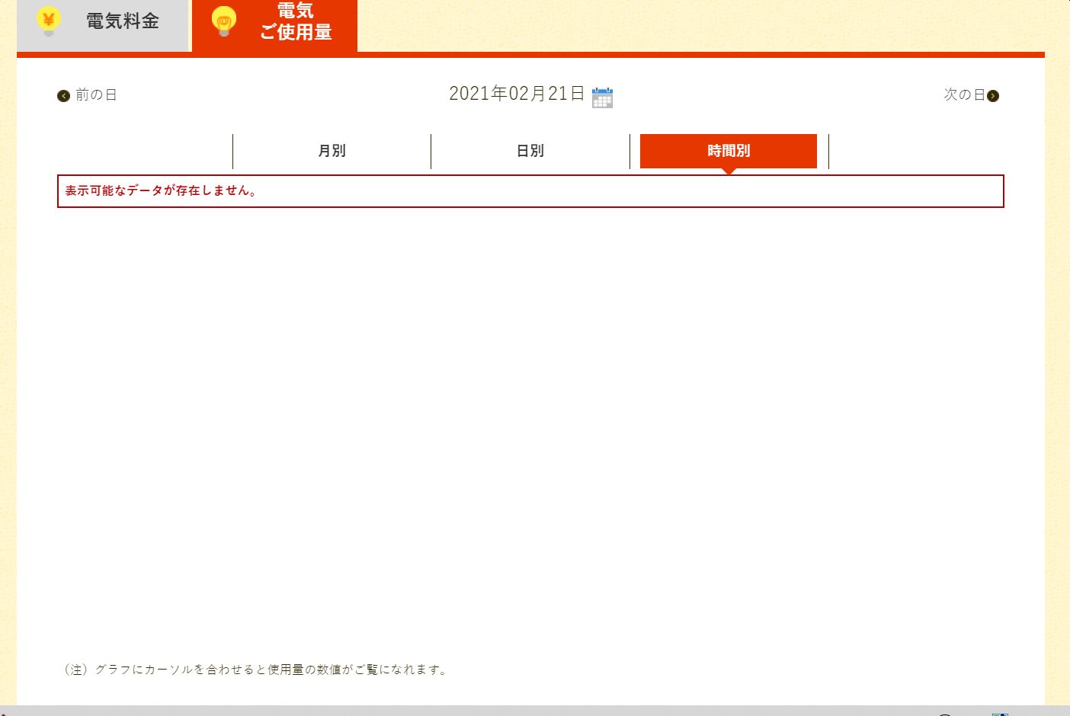Open the 電気料金 tab
The image size is (1070, 716).
[x=102, y=24]
